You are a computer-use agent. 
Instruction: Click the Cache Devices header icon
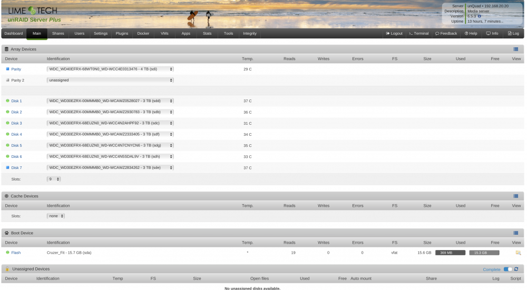(6, 196)
